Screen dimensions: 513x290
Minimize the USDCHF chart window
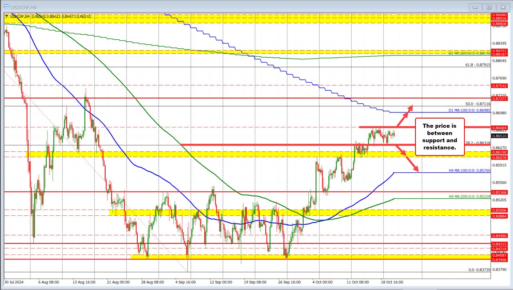(476, 7)
